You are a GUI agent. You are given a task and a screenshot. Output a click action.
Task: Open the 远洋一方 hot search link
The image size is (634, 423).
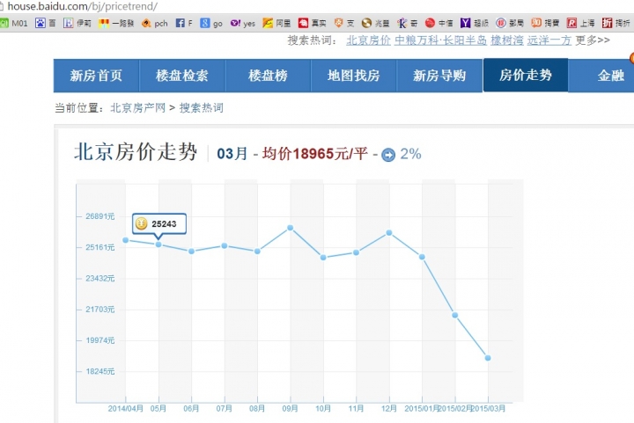[x=549, y=40]
